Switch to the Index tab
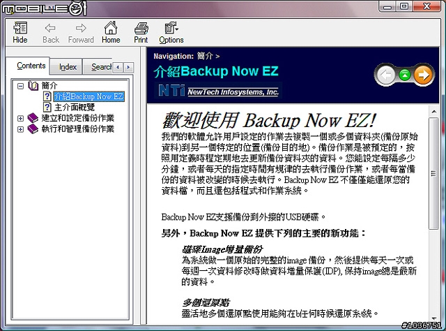The height and width of the screenshot is (331, 446). coord(68,67)
